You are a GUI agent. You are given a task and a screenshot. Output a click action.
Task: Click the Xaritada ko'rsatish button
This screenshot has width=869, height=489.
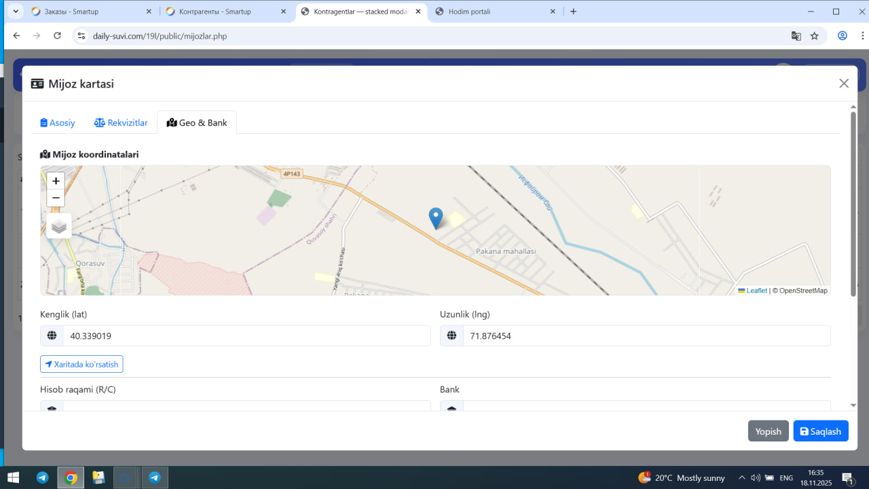[x=81, y=364]
